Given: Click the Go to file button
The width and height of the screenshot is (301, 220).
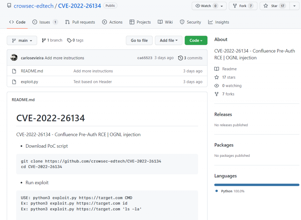Looking at the screenshot, I should [x=139, y=40].
